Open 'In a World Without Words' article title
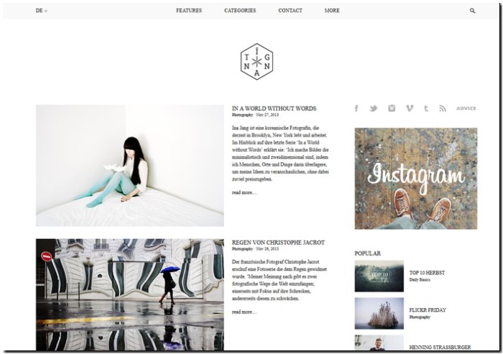Image resolution: width=503 pixels, height=354 pixels. 274,108
